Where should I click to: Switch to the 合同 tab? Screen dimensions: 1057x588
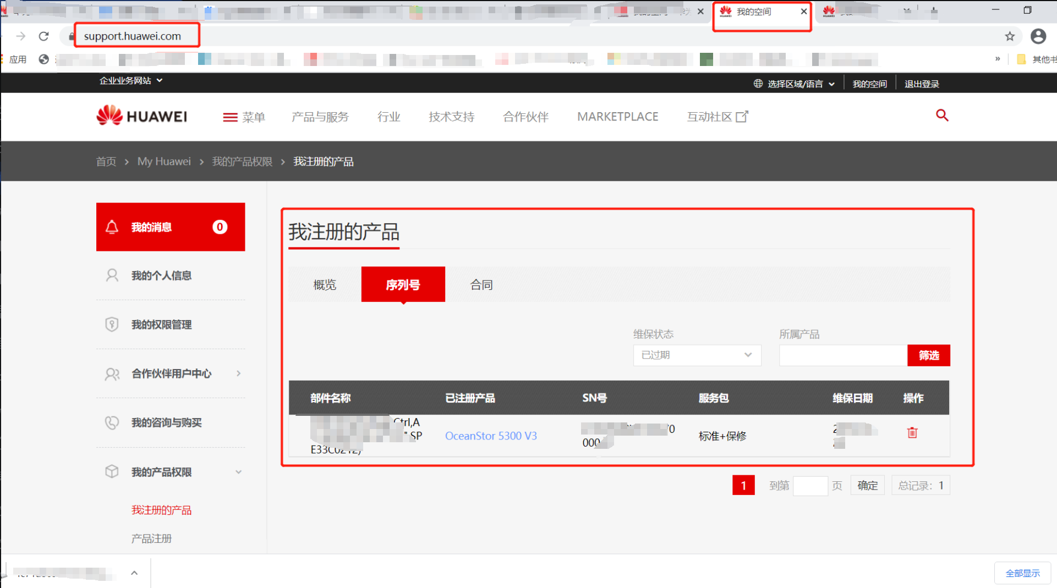coord(481,284)
